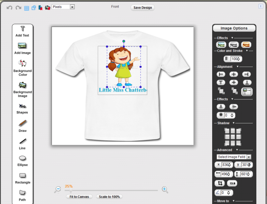
Task: Open the Pixels units dropdown
Action: click(63, 7)
